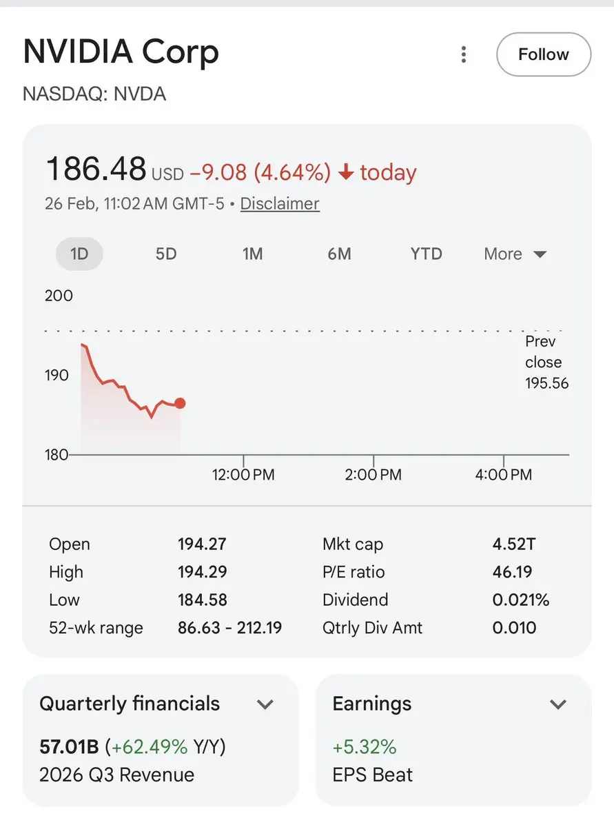Switch to YTD chart view
The image size is (614, 827).
[x=426, y=254]
